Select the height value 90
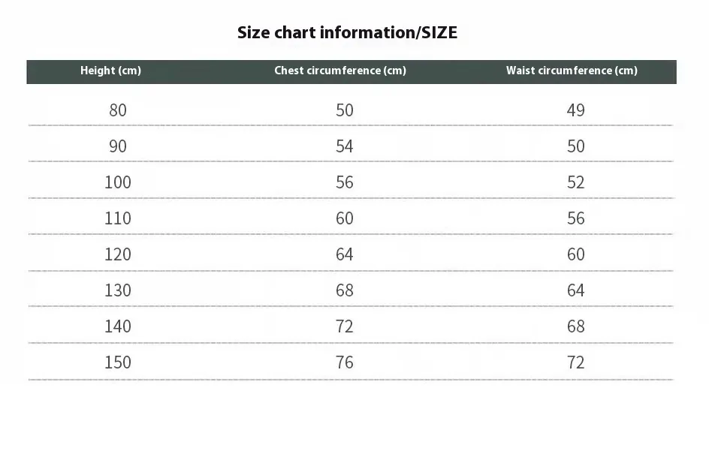Viewport: 709px width, 454px height. coord(118,146)
